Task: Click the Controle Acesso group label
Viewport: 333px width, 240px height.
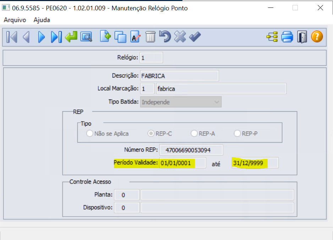Action: coord(90,182)
